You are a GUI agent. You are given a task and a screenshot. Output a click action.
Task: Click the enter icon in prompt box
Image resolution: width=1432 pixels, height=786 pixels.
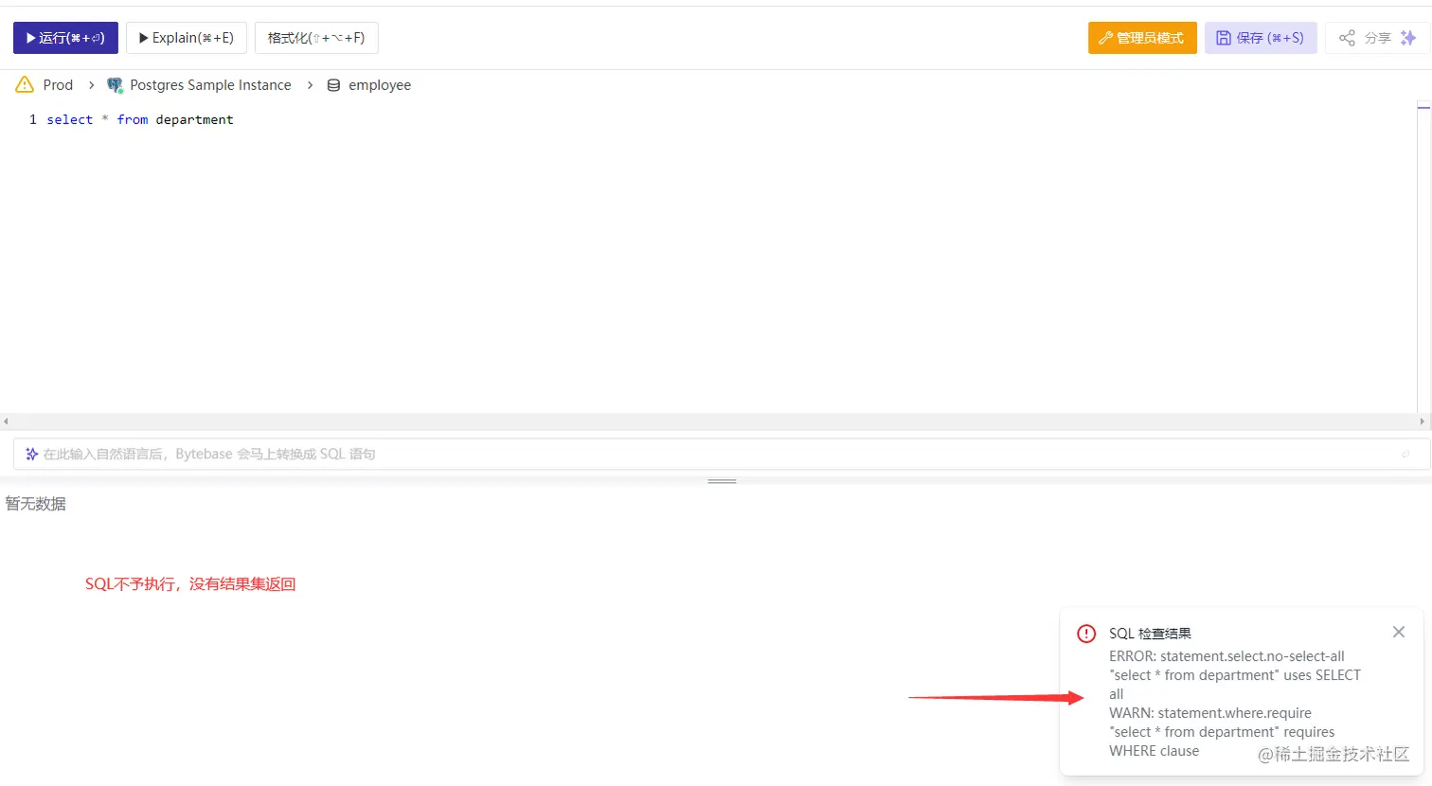tap(1405, 454)
